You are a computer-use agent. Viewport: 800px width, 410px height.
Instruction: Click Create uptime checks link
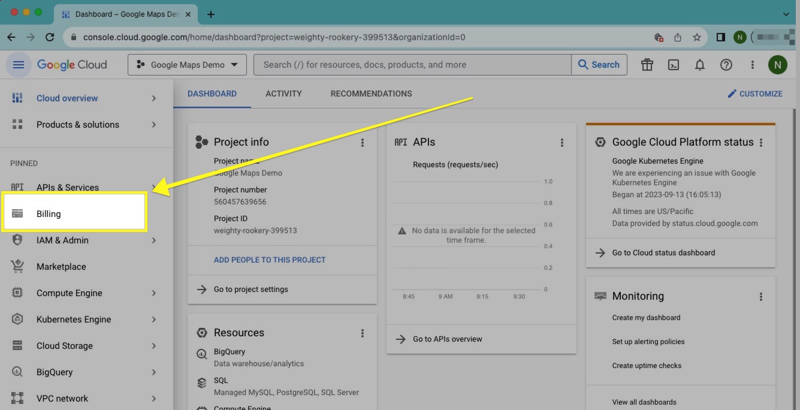(647, 366)
